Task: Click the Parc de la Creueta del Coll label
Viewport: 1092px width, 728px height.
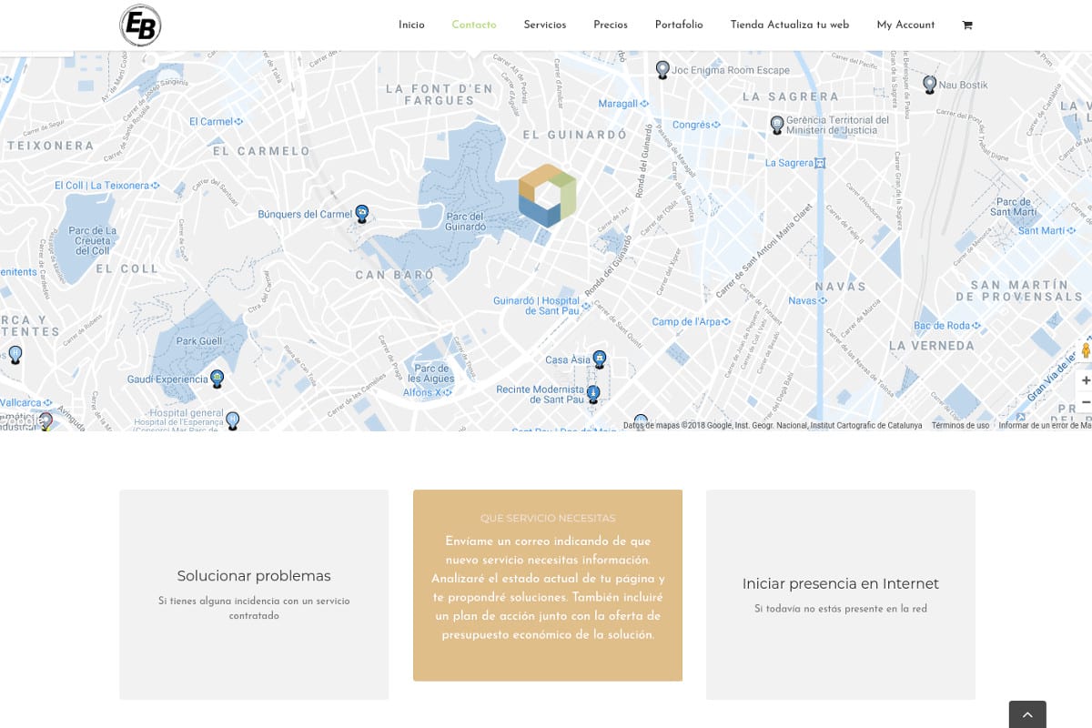Action: coord(92,240)
